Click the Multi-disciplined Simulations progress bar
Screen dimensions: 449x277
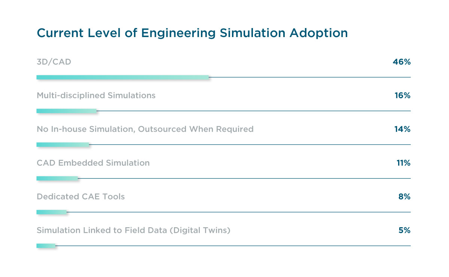pyautogui.click(x=66, y=111)
